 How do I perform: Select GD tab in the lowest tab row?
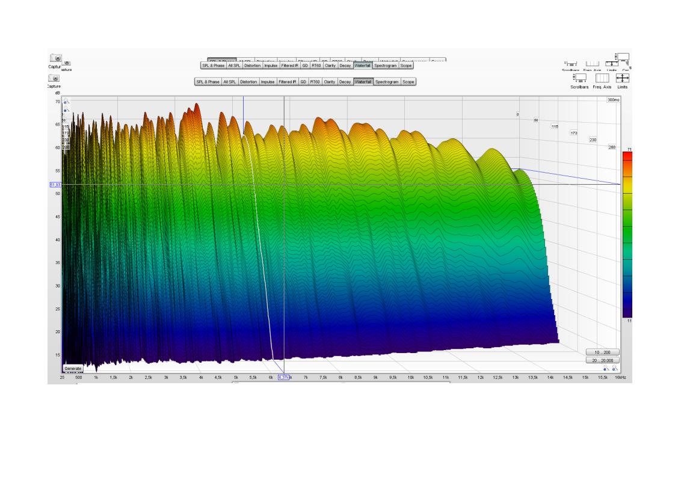tap(303, 82)
